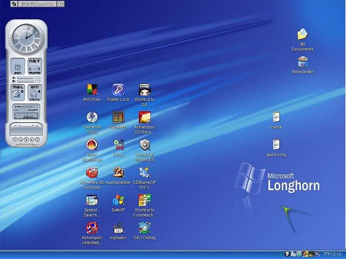346x259 pixels.
Task: Click the CPU history graph in widget
Action: point(26,116)
